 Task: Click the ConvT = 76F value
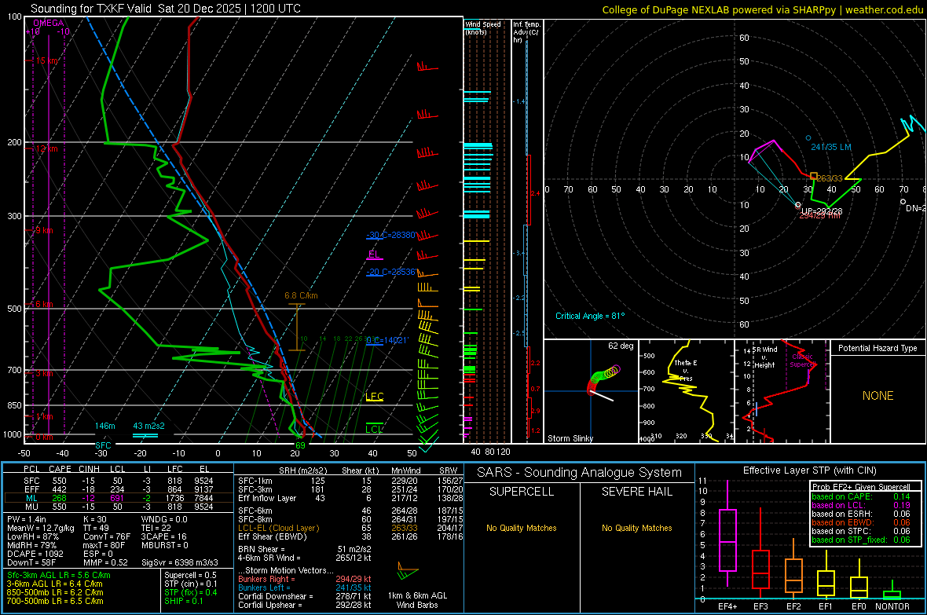[x=107, y=536]
